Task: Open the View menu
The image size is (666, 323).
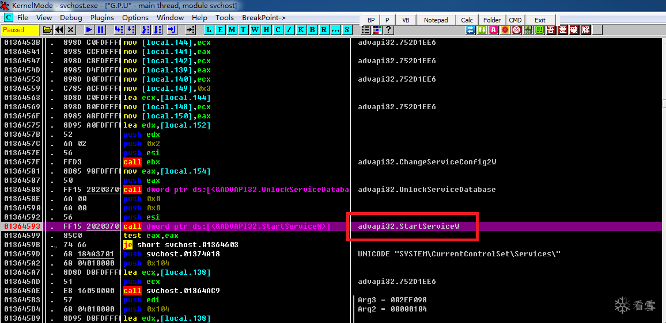Action: pos(44,18)
